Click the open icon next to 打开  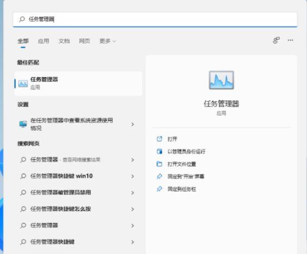pyautogui.click(x=159, y=139)
